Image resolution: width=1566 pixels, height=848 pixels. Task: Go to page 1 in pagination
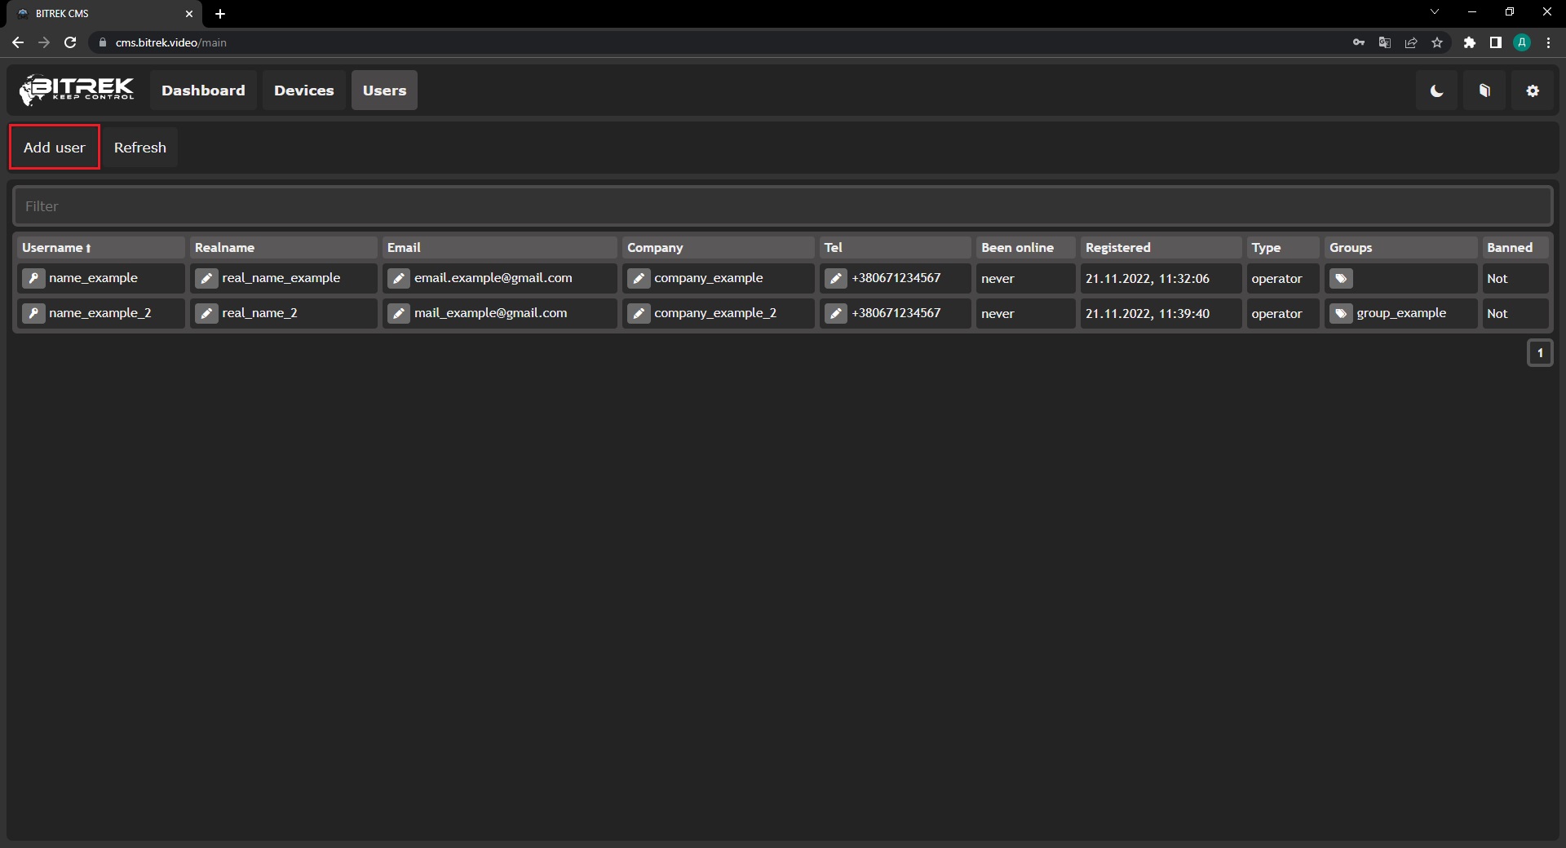(x=1540, y=353)
